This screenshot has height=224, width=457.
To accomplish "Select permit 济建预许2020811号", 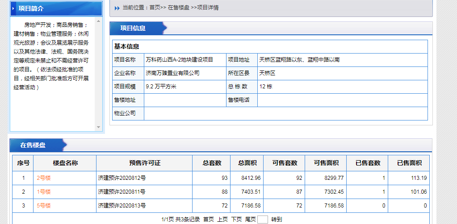I will [x=122, y=192].
